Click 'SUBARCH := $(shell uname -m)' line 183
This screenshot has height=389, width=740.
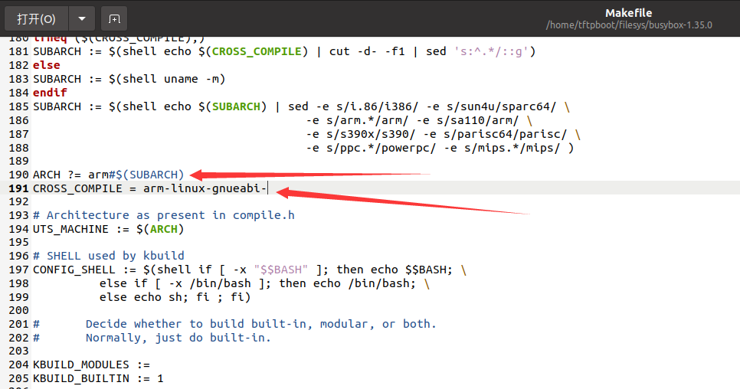coord(129,79)
